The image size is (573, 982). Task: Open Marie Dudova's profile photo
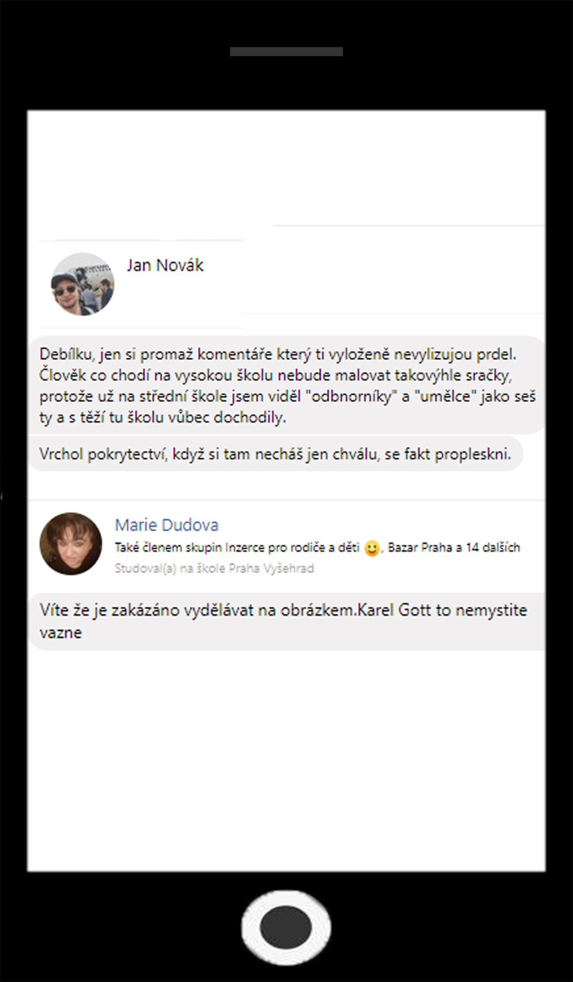click(x=71, y=543)
